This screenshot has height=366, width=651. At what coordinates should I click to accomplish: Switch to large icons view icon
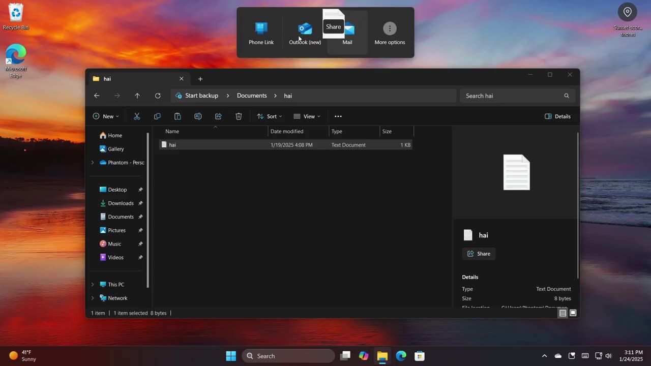pos(573,313)
